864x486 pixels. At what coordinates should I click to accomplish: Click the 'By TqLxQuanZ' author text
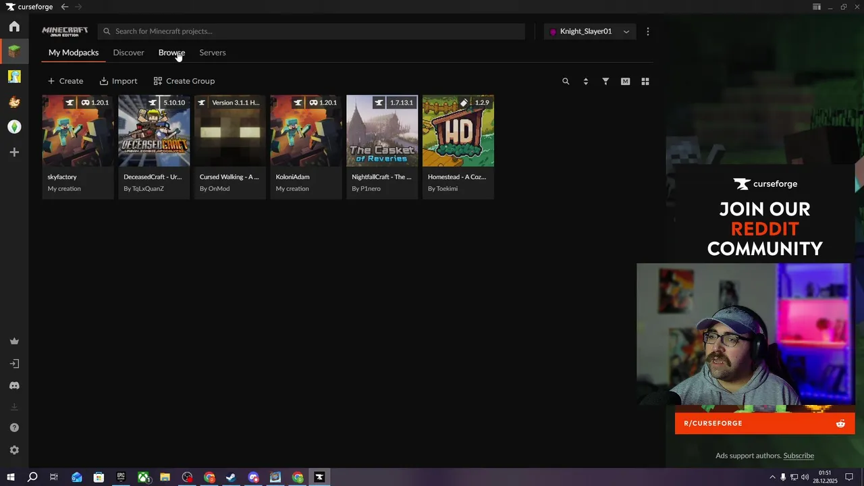click(x=144, y=189)
